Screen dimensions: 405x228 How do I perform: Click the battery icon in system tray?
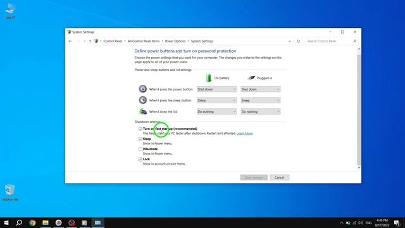coord(348,223)
